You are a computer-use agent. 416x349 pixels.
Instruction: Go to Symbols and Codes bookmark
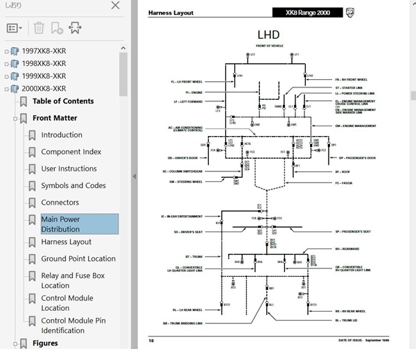73,185
